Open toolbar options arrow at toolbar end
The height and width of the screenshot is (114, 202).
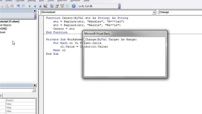point(119,6)
